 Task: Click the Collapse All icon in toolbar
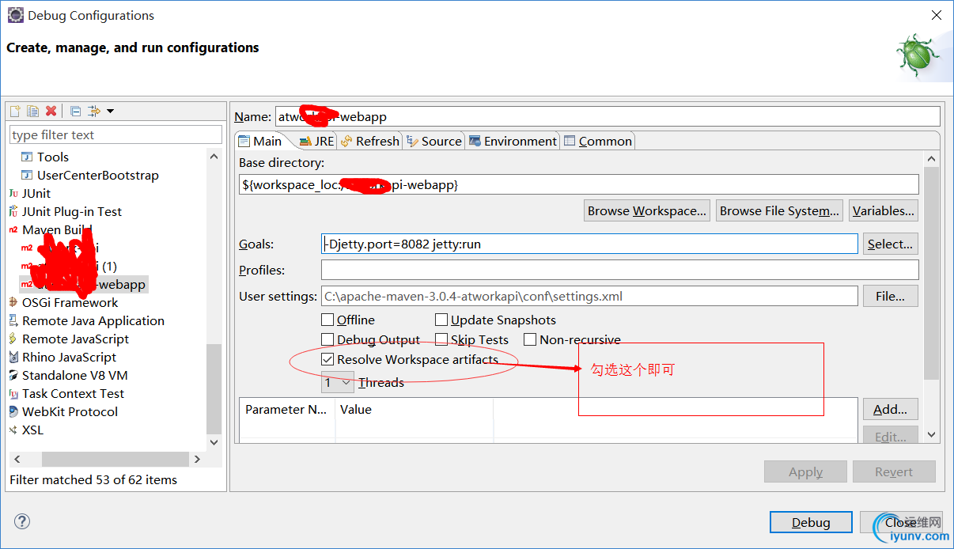pyautogui.click(x=76, y=111)
